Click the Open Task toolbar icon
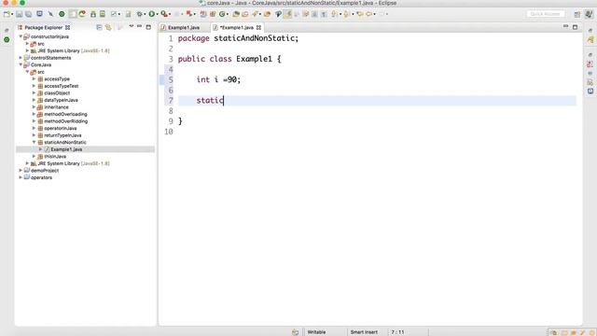Screen dimensions: 597x336 [x=245, y=14]
